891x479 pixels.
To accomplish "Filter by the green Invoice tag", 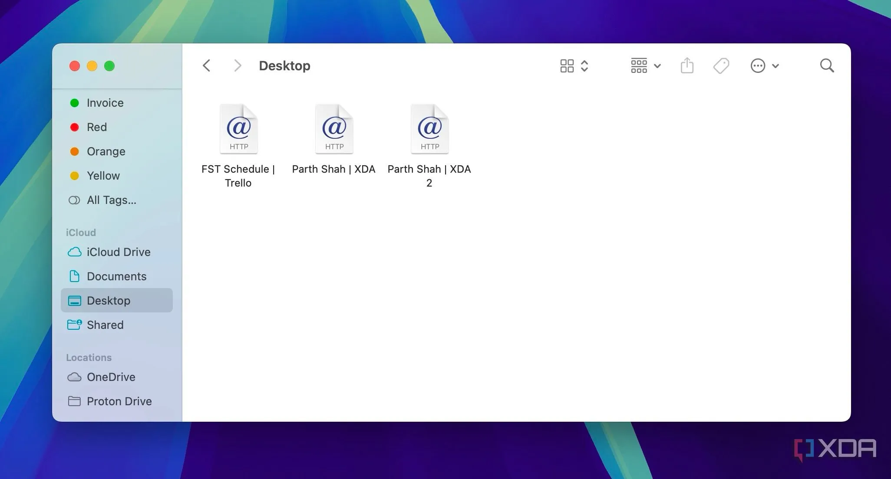I will pyautogui.click(x=117, y=103).
